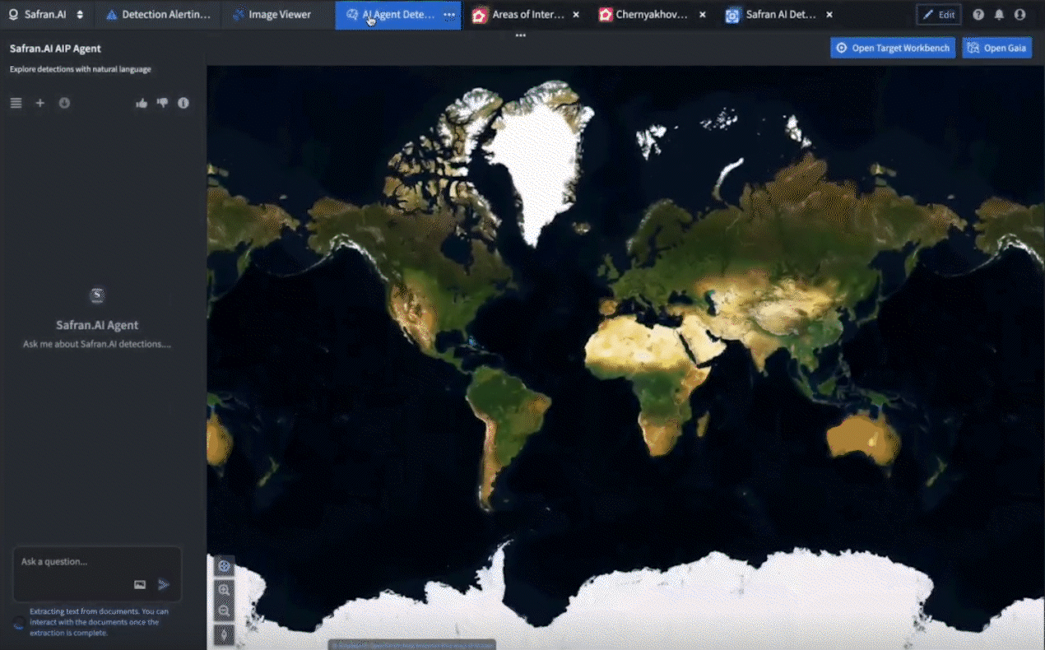This screenshot has height=650, width=1045.
Task: Open notifications bell
Action: (999, 15)
